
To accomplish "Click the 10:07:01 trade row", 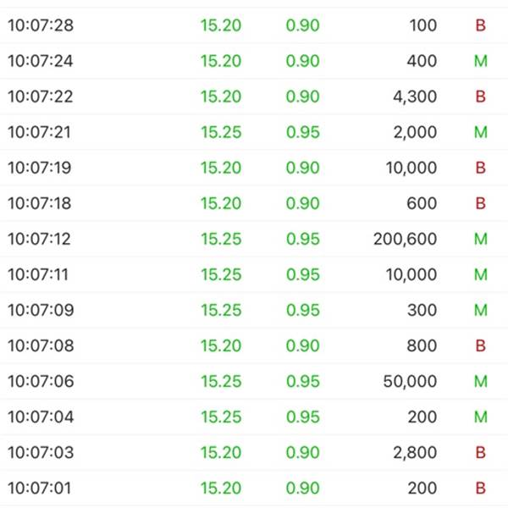I will 254,489.
